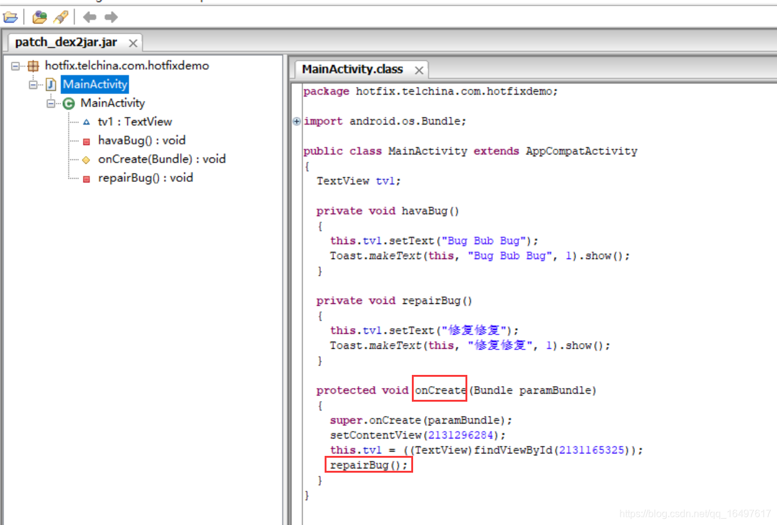Image resolution: width=777 pixels, height=525 pixels.
Task: Select repairBug() : void in the tree
Action: point(145,177)
